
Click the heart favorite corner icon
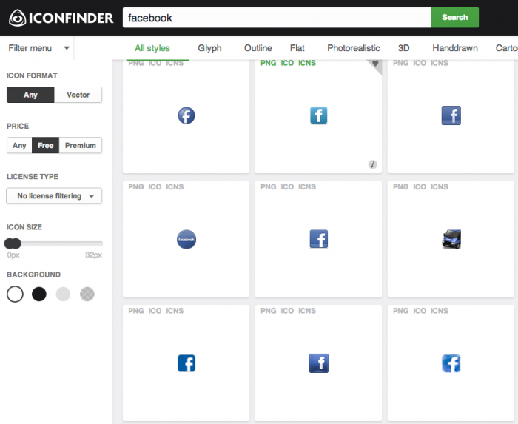click(x=375, y=63)
